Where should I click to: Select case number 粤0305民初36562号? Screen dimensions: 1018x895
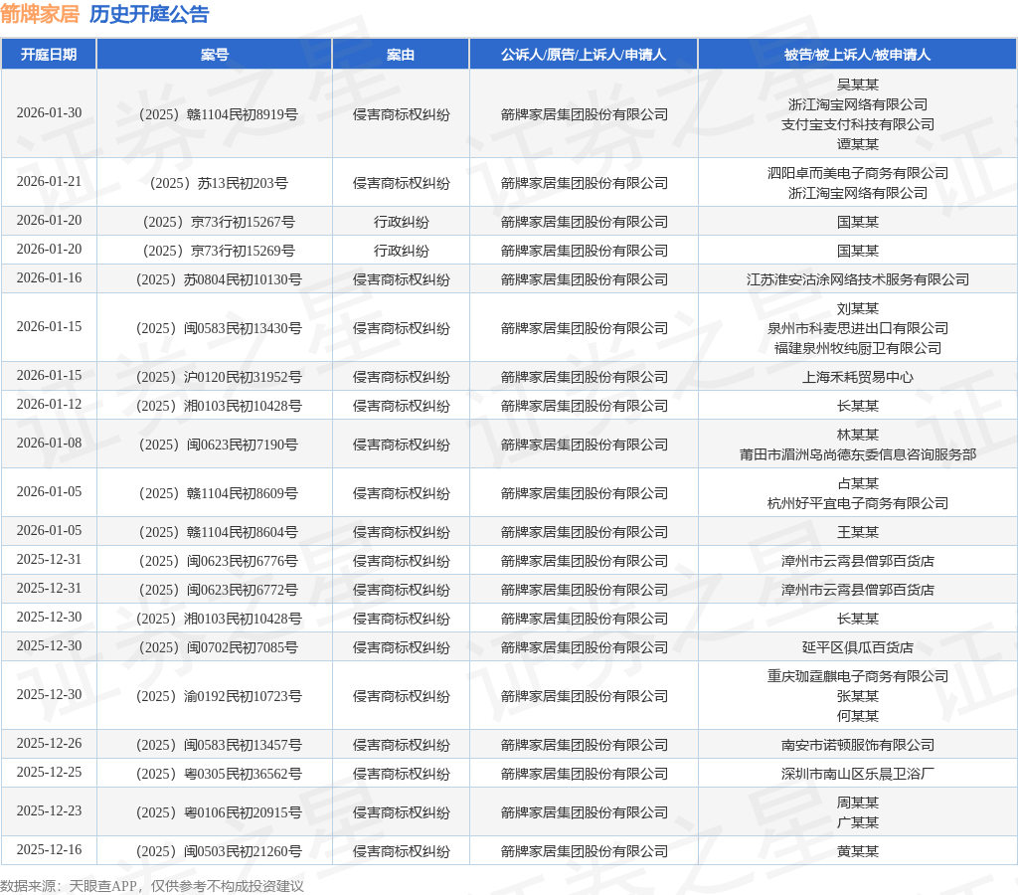[x=218, y=774]
